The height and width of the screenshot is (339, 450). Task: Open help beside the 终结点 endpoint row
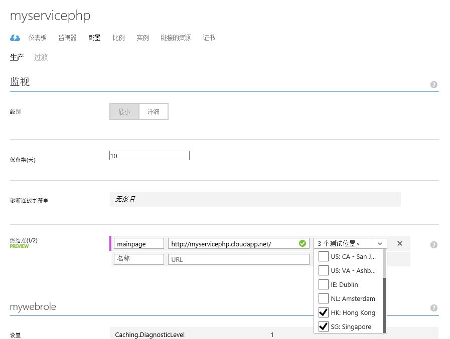click(x=433, y=244)
